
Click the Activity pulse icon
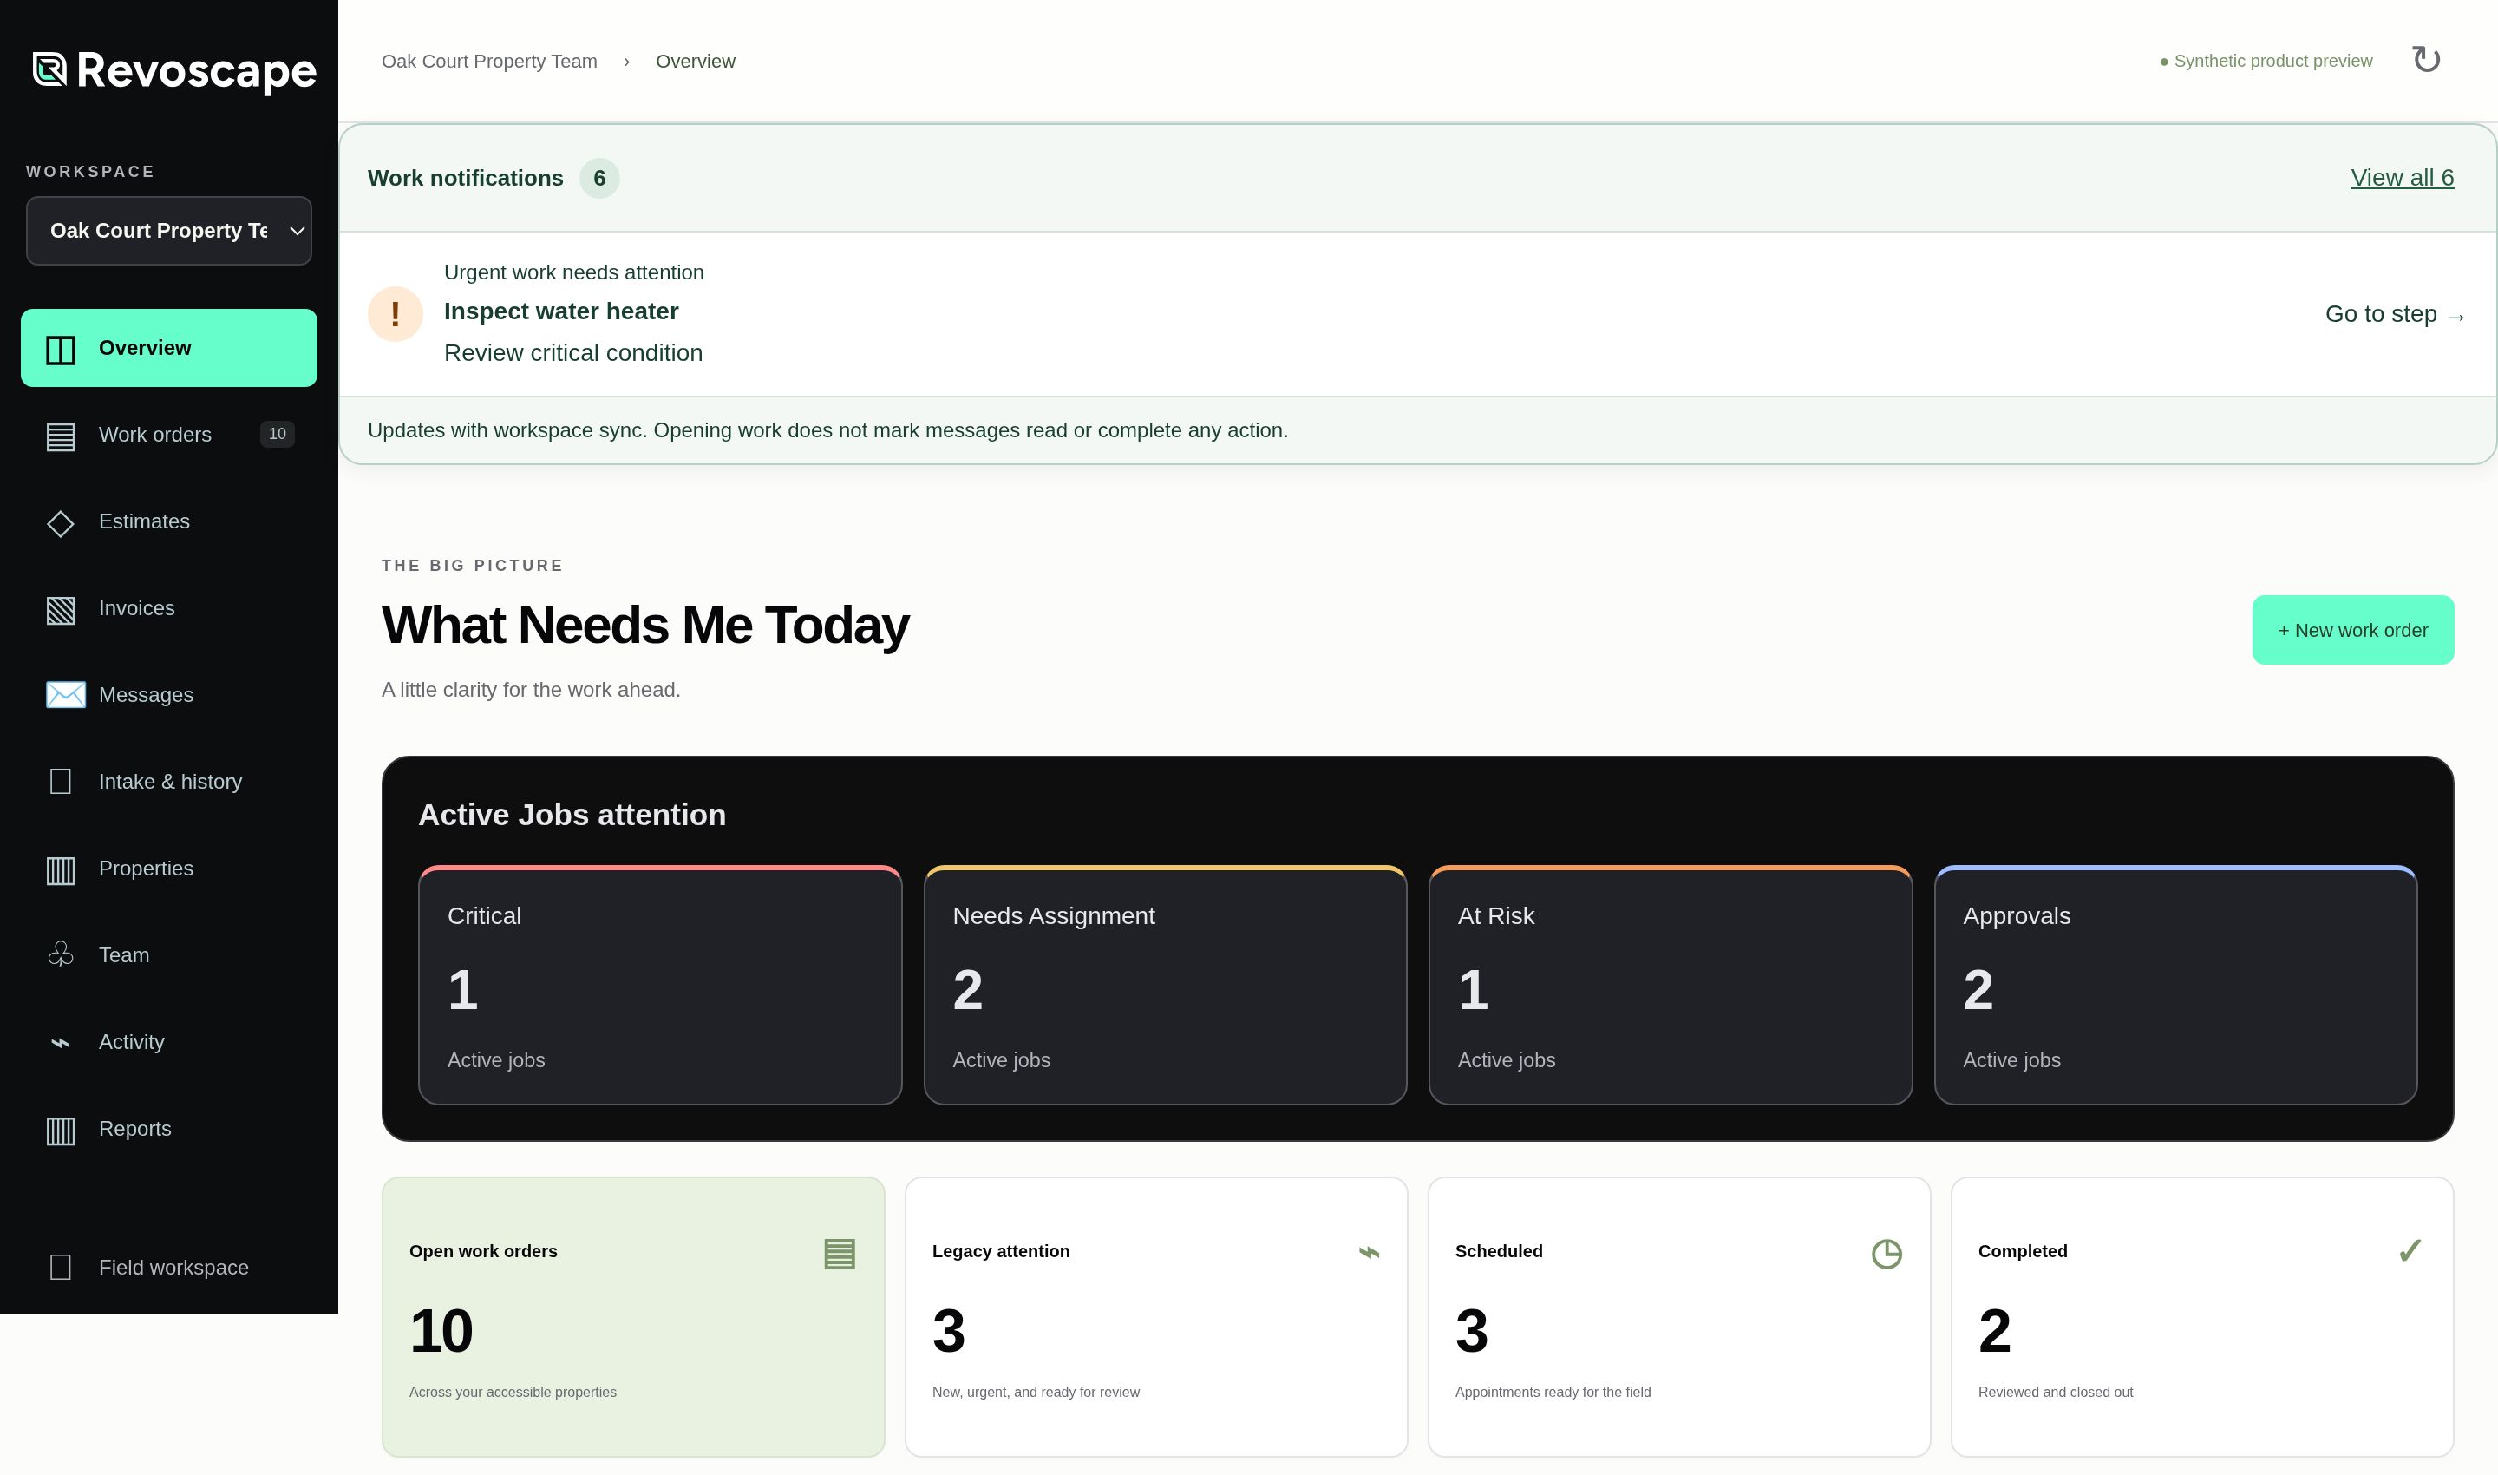(x=61, y=1043)
